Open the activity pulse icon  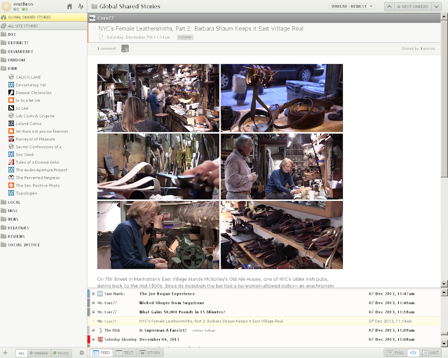(x=81, y=7)
